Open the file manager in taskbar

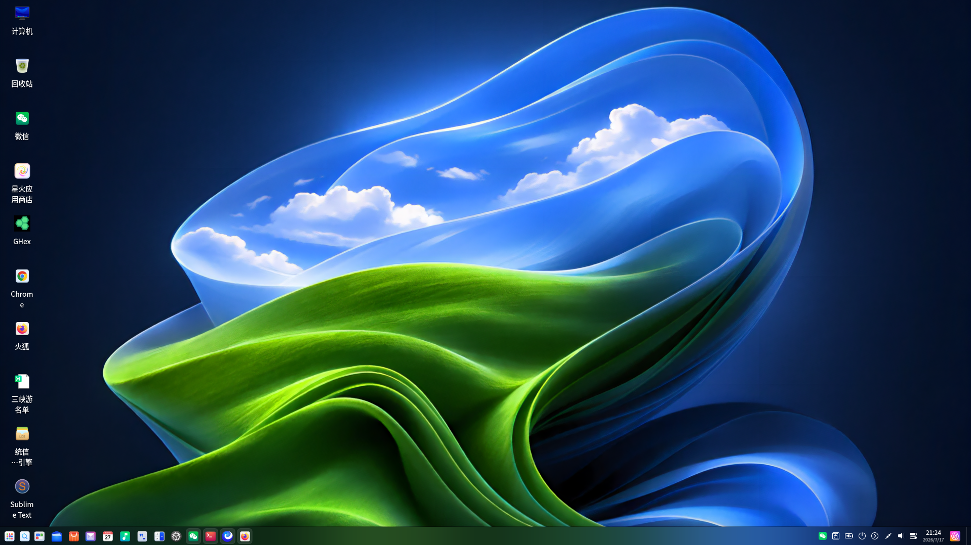tap(57, 536)
